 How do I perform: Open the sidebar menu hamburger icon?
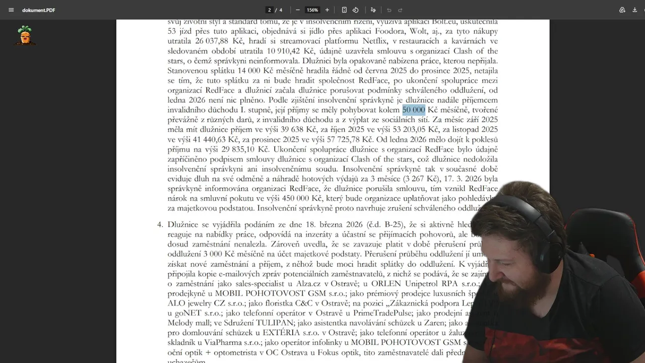pyautogui.click(x=11, y=10)
